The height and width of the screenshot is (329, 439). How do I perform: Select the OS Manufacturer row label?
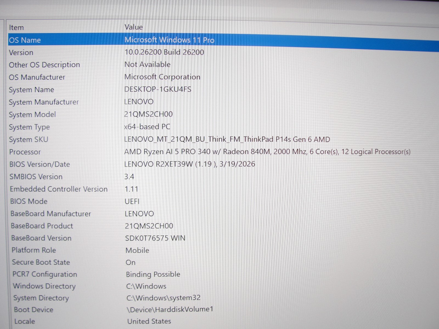[x=37, y=77]
